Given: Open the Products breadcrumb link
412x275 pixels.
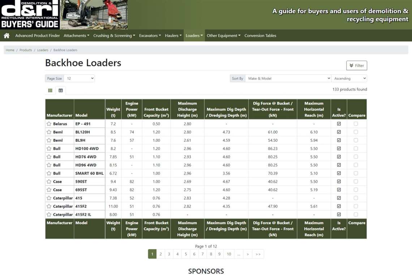Looking at the screenshot, I should tap(26, 50).
